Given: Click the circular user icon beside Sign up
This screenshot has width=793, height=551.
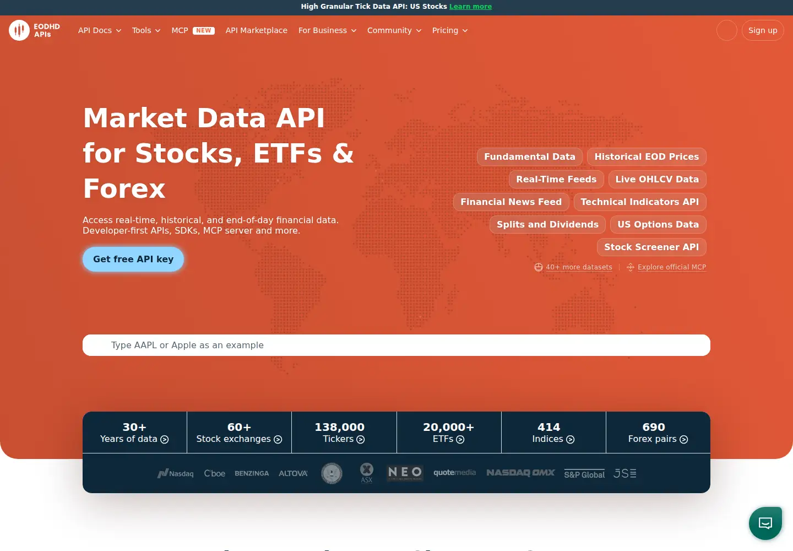Looking at the screenshot, I should [727, 30].
